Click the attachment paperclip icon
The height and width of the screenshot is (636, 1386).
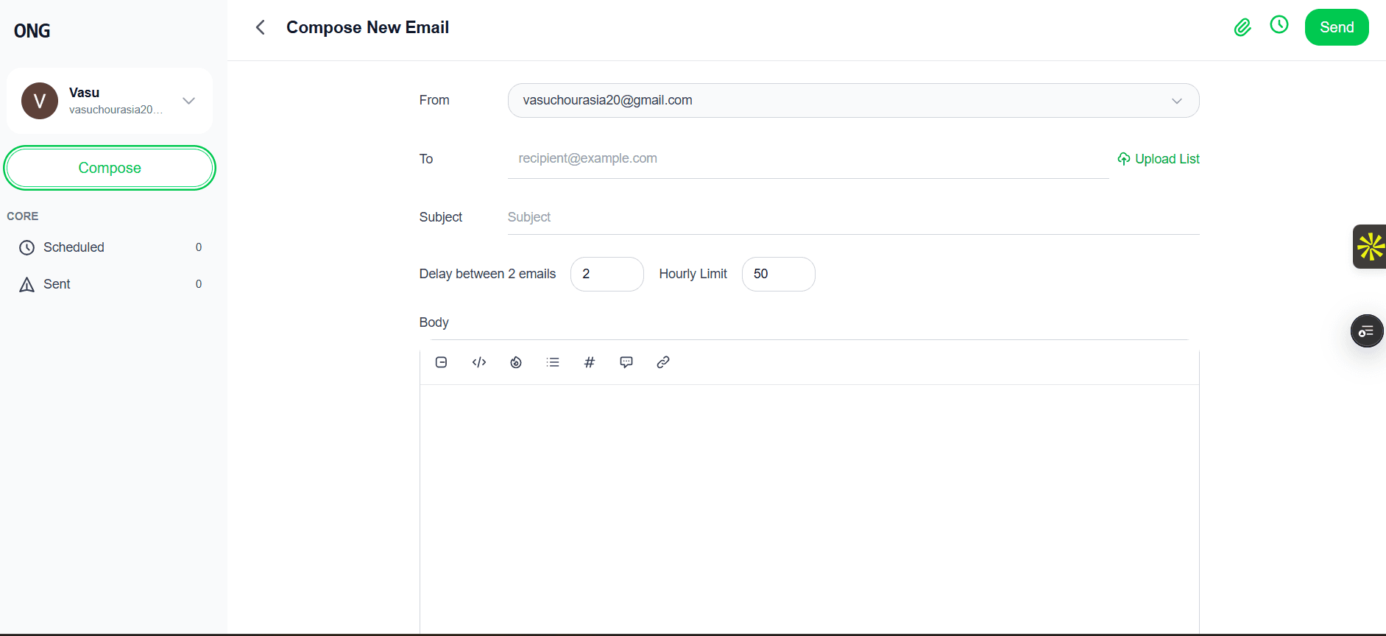[x=1242, y=28]
